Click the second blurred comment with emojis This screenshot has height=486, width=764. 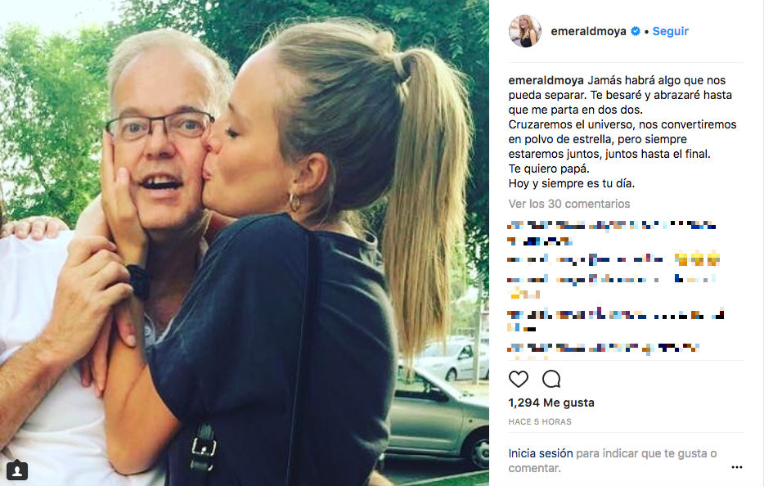pyautogui.click(x=613, y=259)
